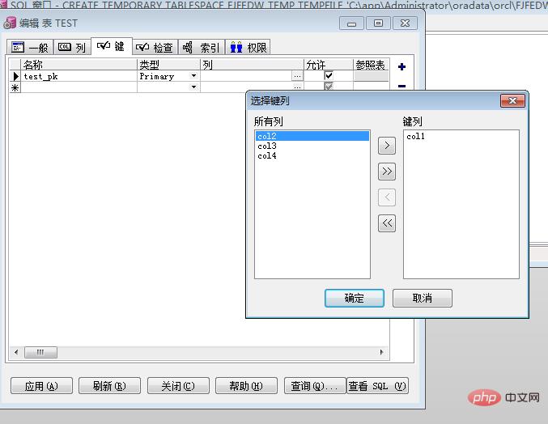Click the double right arrow to add all
The height and width of the screenshot is (424, 548).
tap(387, 172)
